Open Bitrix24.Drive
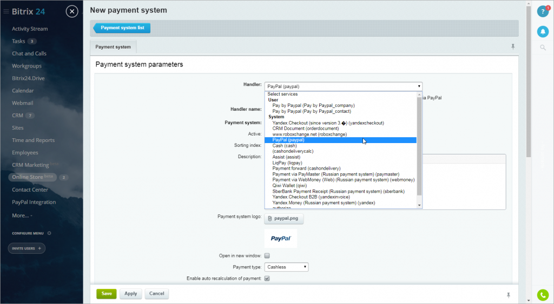The width and height of the screenshot is (554, 304). 28,78
